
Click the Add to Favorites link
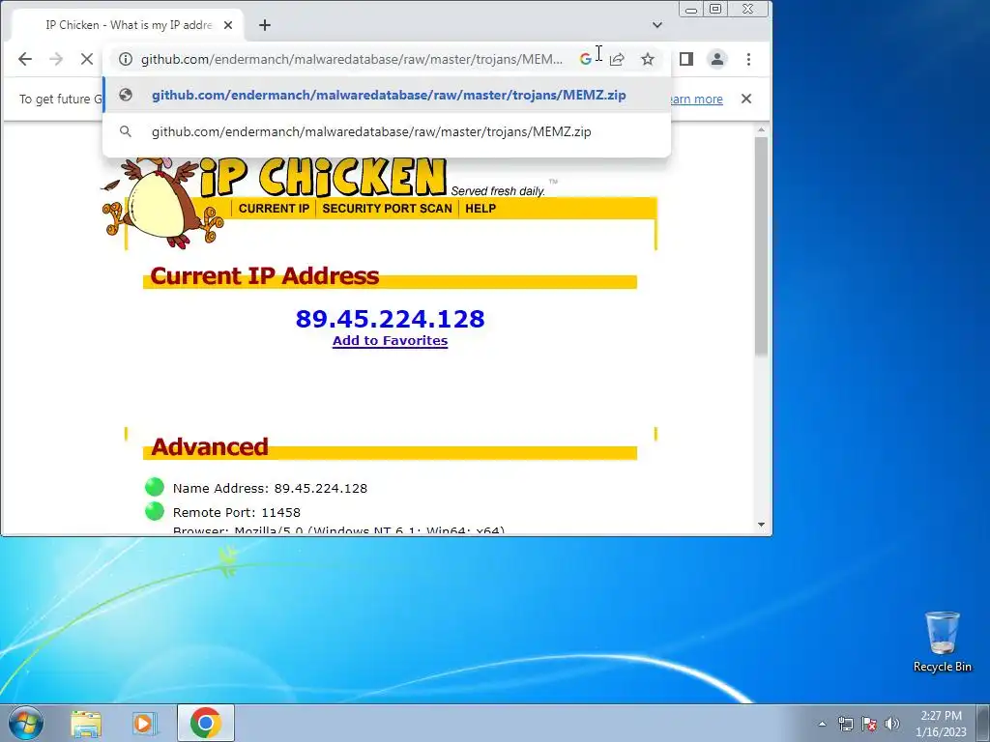coord(391,341)
